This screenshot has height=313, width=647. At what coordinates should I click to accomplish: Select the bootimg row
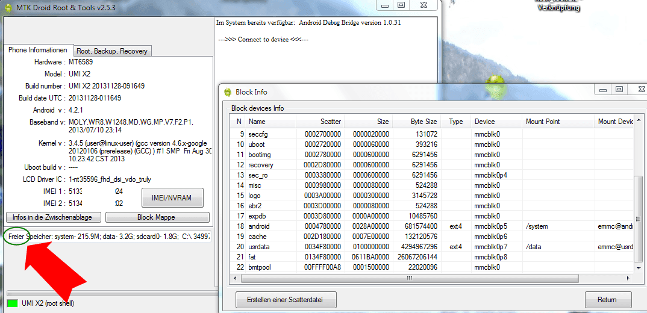click(432, 155)
